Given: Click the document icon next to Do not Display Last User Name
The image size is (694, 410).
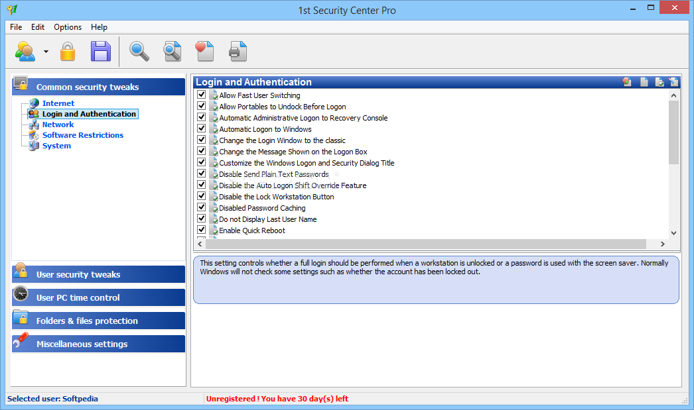Looking at the screenshot, I should (x=214, y=219).
